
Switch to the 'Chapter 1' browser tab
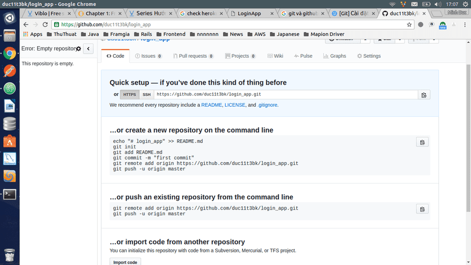pos(100,14)
